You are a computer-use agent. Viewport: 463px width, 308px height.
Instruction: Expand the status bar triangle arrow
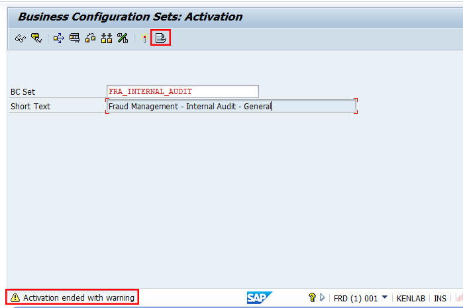[x=322, y=297]
